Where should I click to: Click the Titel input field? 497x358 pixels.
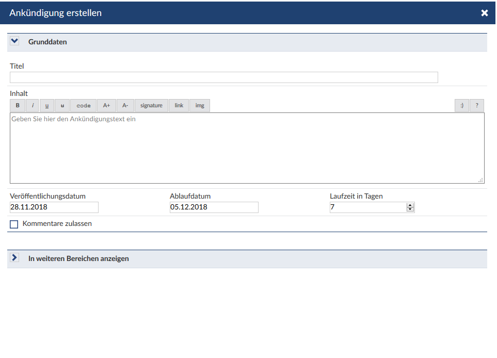(223, 77)
